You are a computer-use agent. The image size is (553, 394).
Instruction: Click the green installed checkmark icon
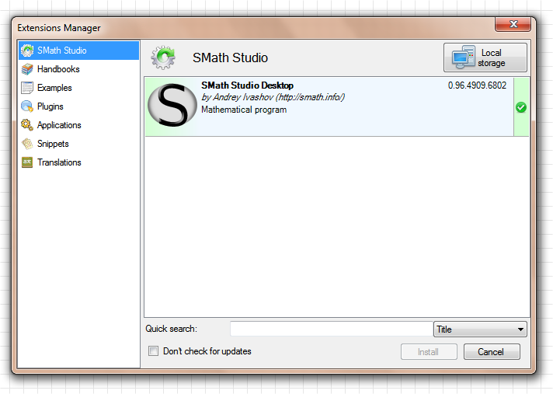coord(521,107)
